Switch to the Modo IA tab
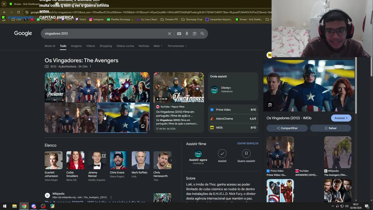 pos(50,46)
